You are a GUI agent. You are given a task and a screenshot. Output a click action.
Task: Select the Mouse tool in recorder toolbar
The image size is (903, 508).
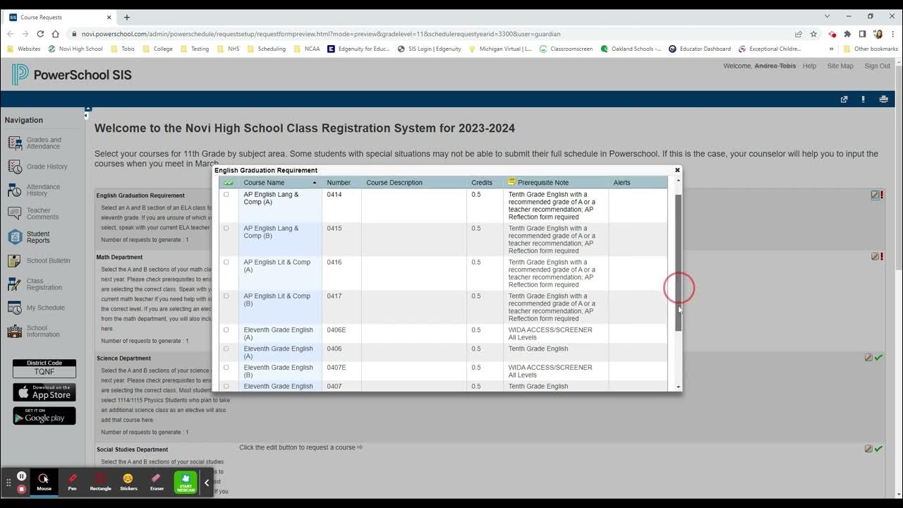(44, 482)
